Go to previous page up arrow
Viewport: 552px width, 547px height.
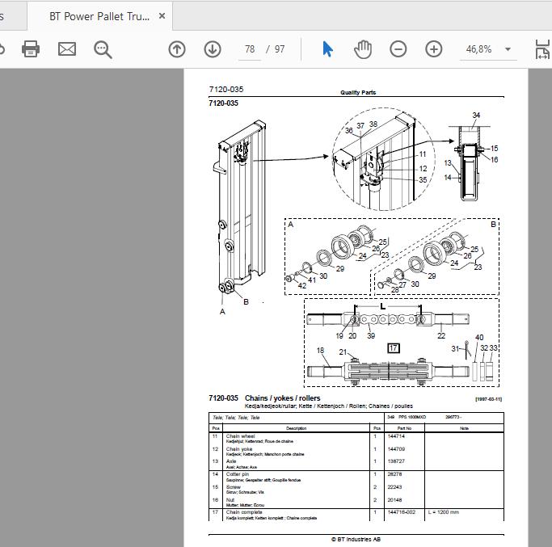click(177, 49)
